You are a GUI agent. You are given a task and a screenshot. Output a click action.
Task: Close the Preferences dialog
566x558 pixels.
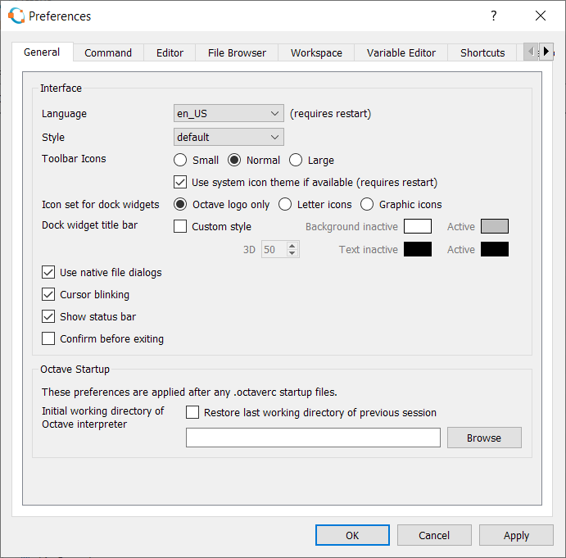point(541,16)
